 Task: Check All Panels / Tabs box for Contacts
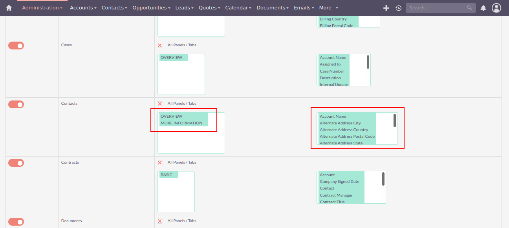point(160,104)
